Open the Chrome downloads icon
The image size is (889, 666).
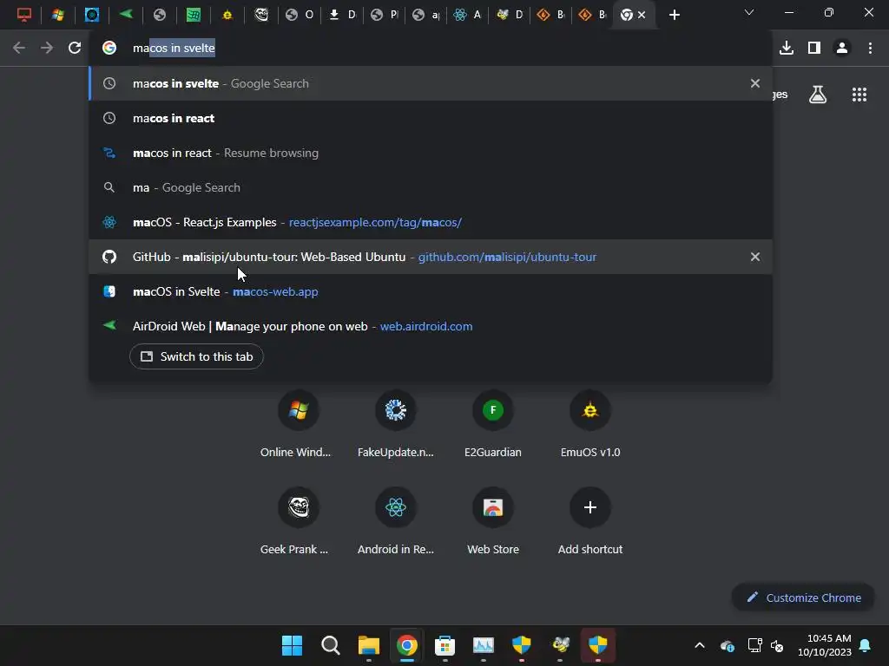tap(786, 49)
